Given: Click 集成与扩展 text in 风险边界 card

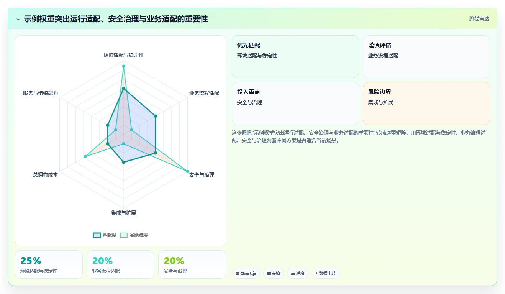Looking at the screenshot, I should pos(380,102).
